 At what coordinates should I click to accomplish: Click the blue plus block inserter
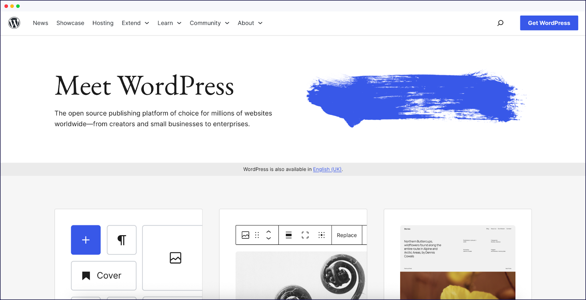tap(86, 240)
